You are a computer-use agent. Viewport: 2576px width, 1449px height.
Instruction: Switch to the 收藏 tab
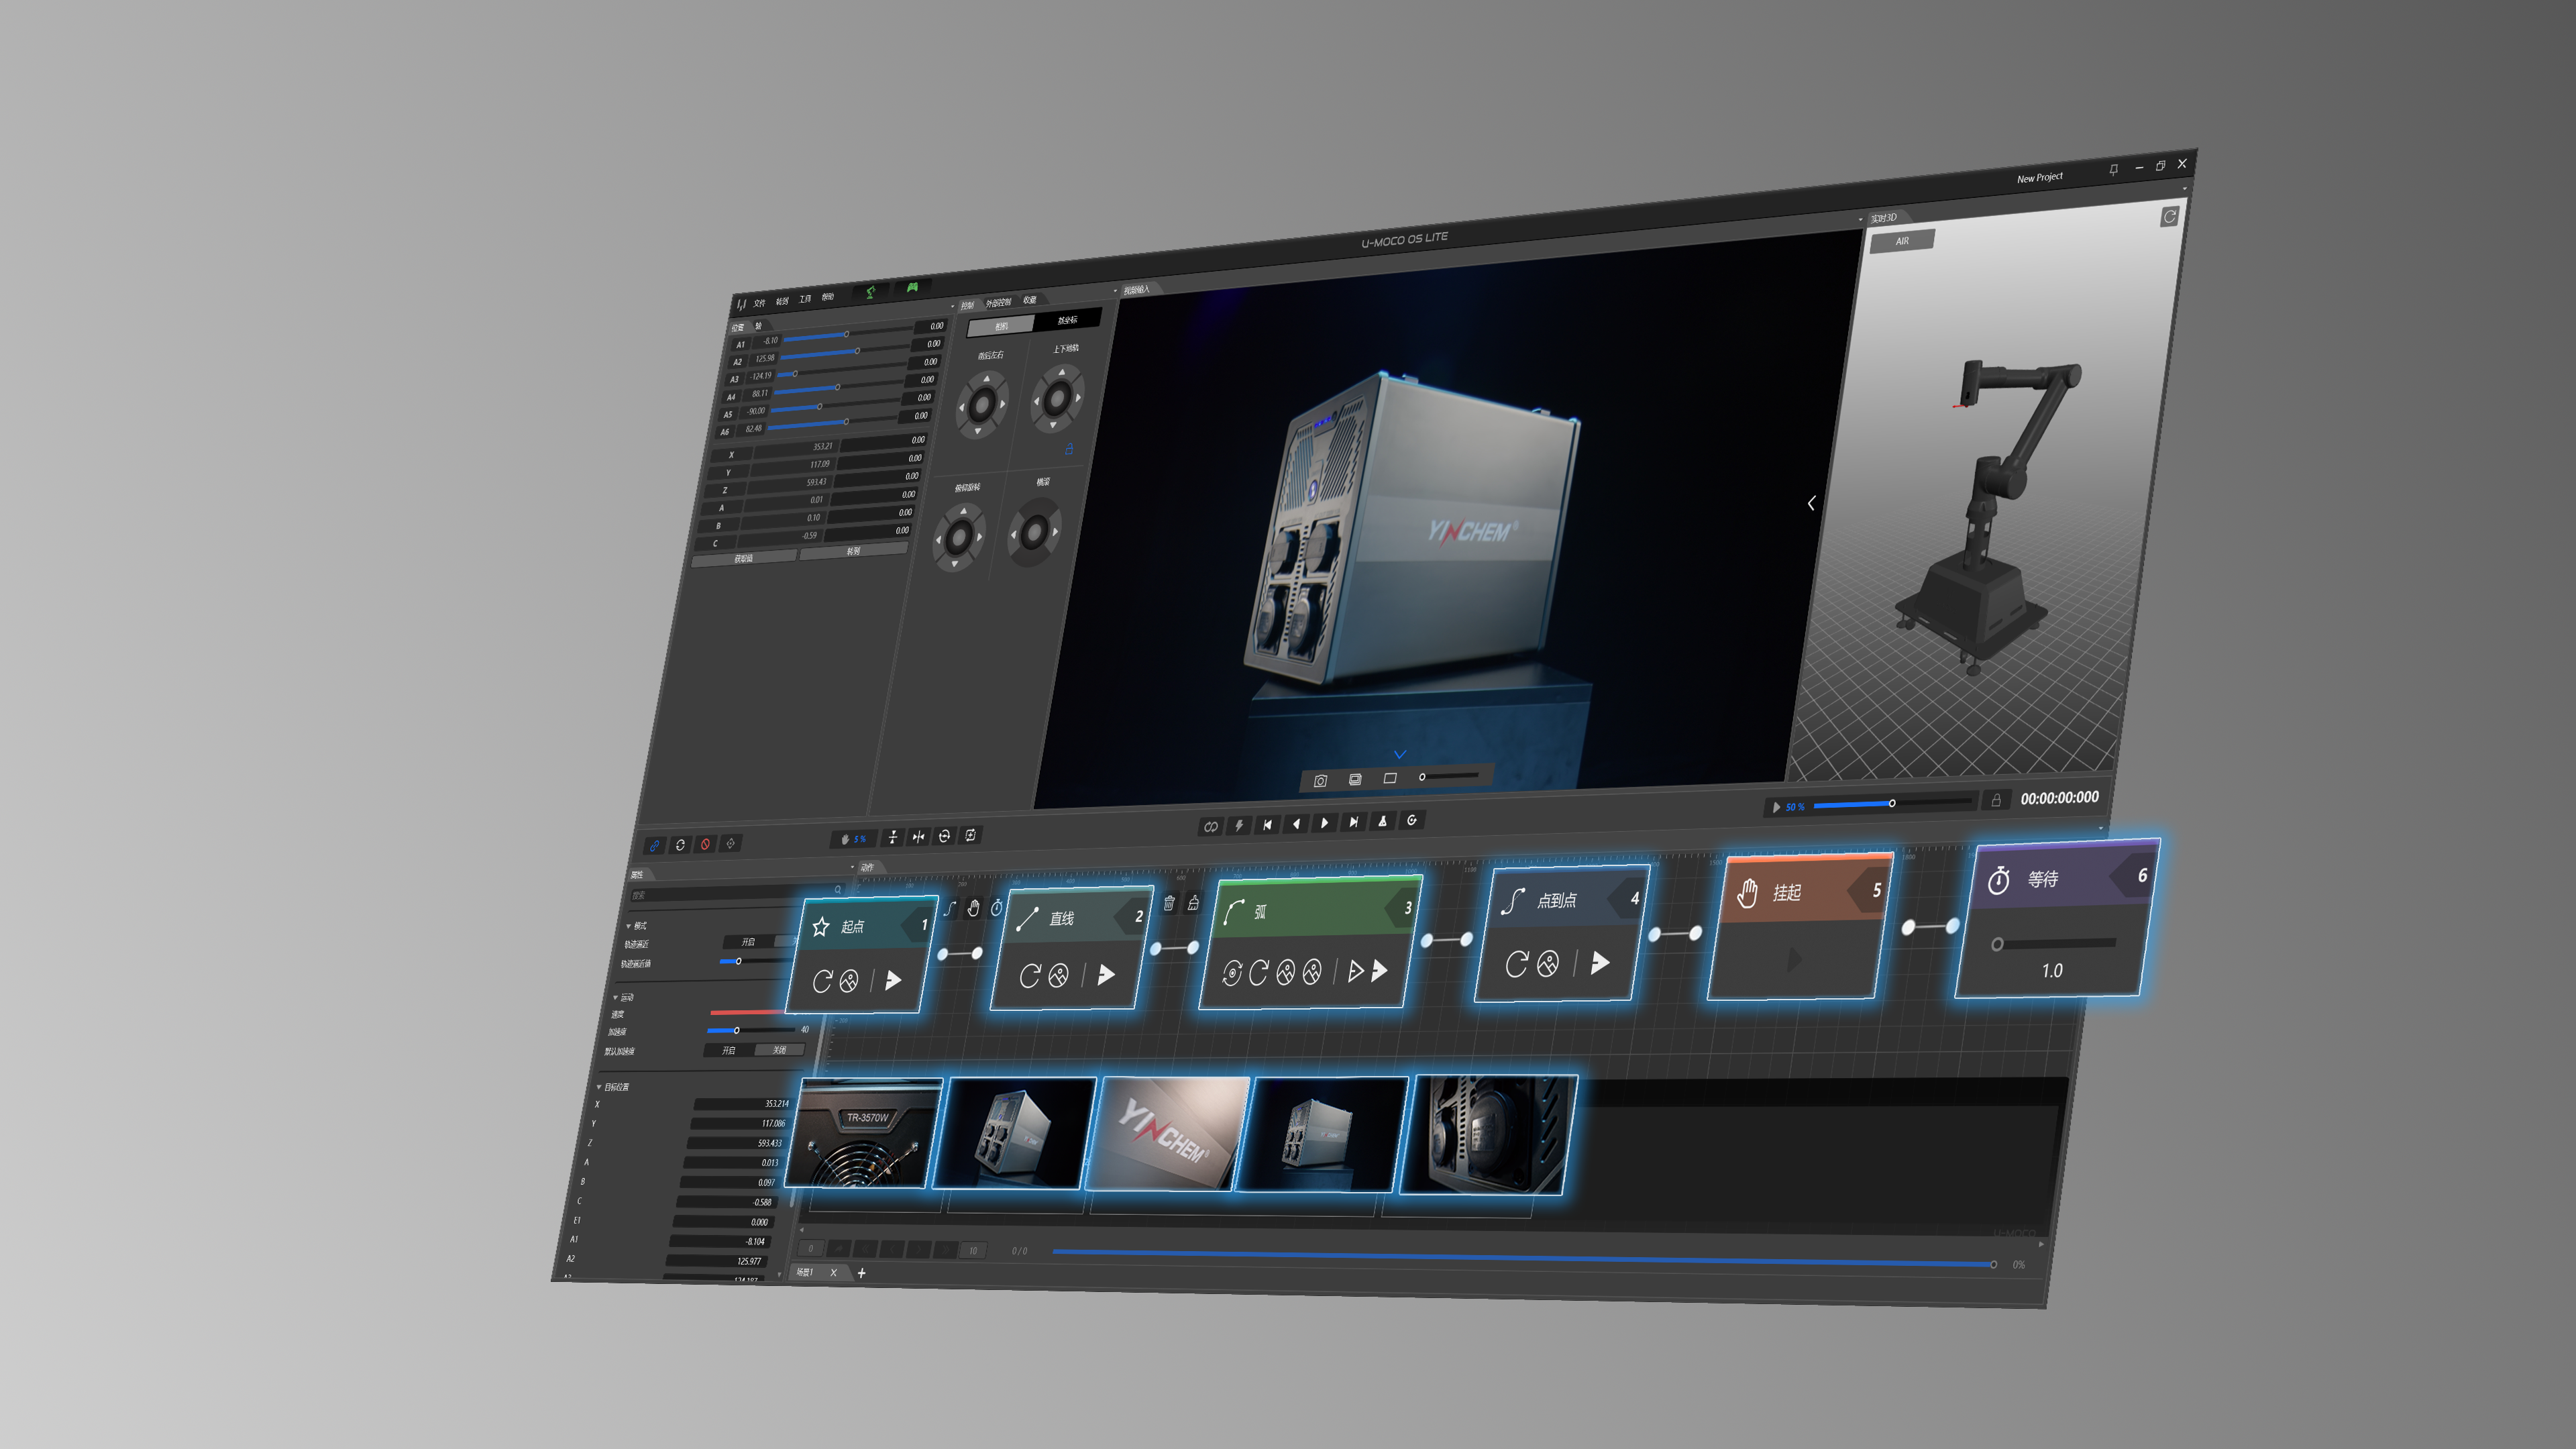click(1029, 300)
